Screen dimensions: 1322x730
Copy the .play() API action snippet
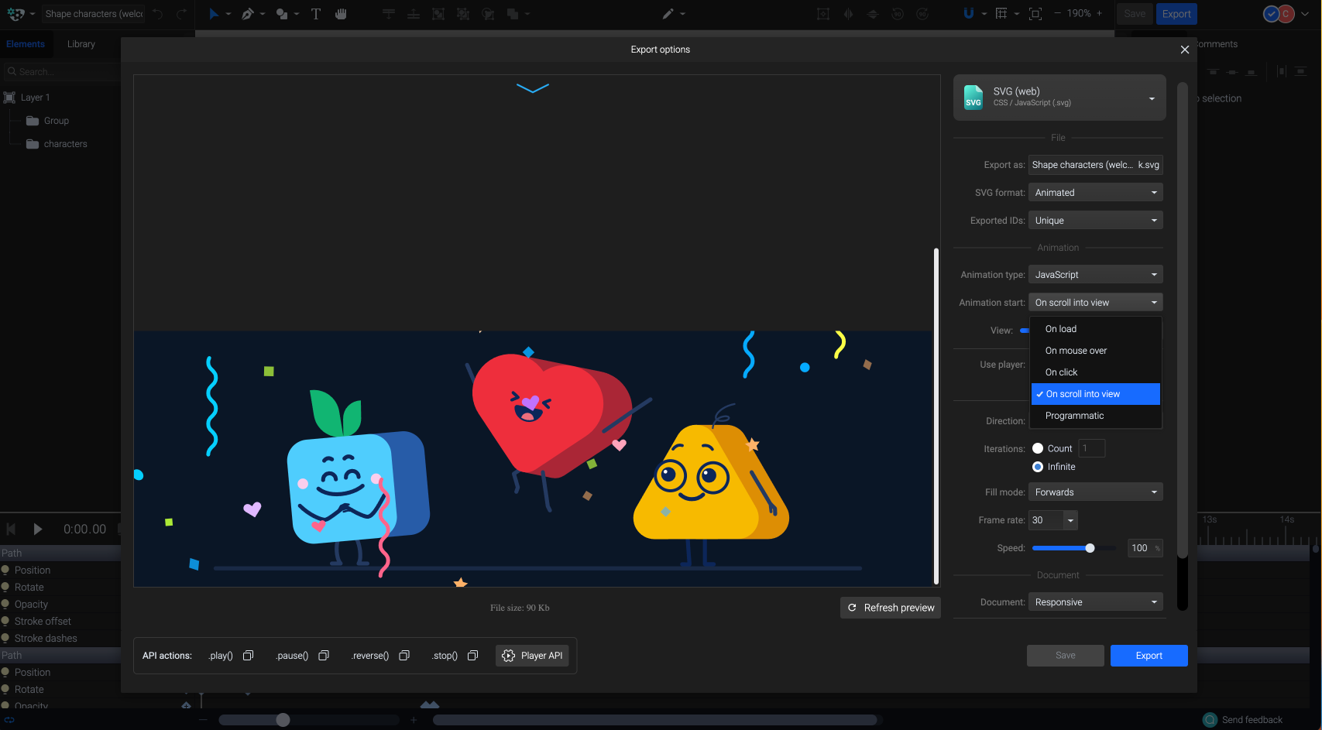(x=248, y=655)
